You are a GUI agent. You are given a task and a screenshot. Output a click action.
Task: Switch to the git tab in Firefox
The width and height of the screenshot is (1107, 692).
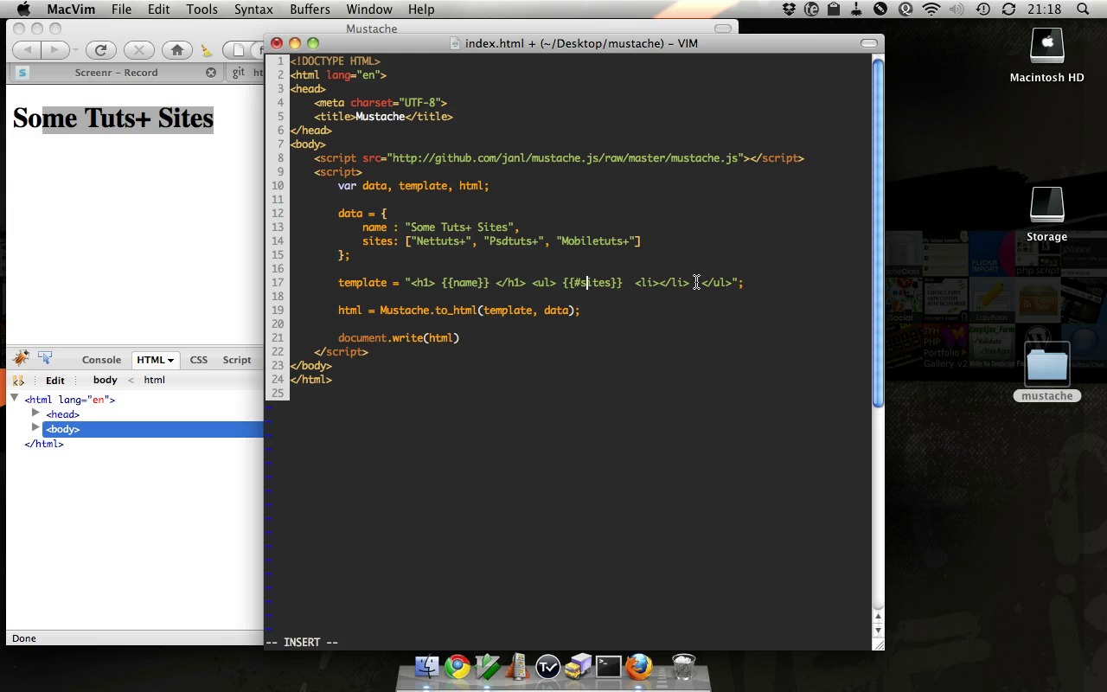coord(244,73)
